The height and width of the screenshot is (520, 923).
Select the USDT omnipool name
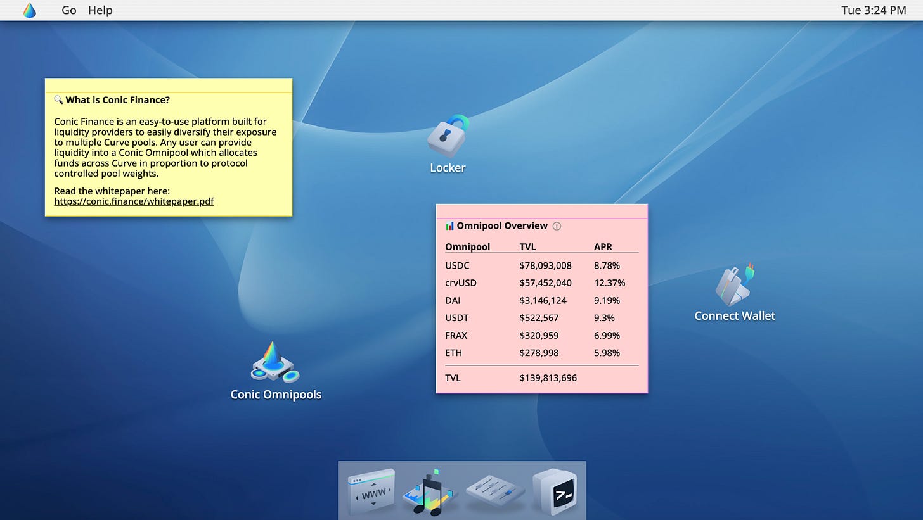pyautogui.click(x=457, y=318)
